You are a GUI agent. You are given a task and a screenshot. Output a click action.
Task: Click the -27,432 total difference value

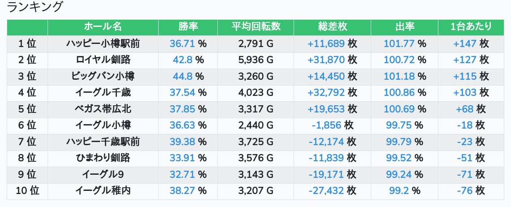point(326,191)
